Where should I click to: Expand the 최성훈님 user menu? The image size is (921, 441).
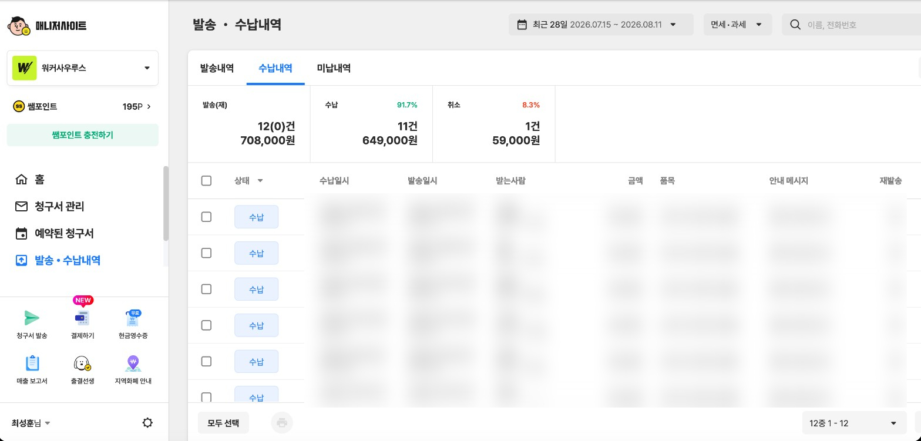tap(31, 423)
